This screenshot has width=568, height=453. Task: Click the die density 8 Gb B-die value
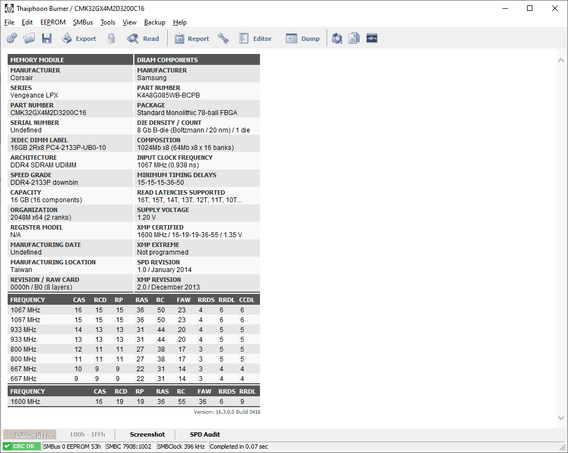click(193, 130)
